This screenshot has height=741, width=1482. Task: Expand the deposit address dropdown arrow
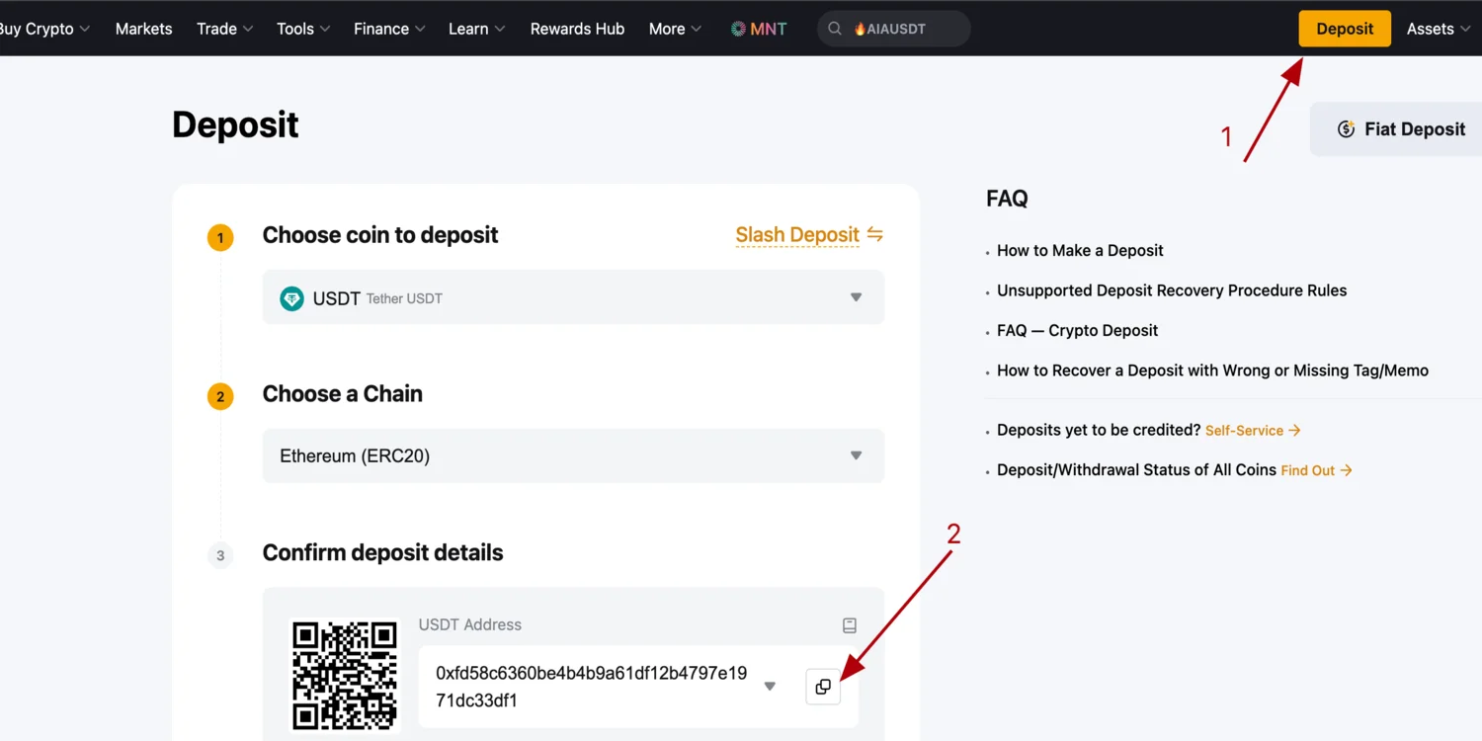pyautogui.click(x=770, y=687)
